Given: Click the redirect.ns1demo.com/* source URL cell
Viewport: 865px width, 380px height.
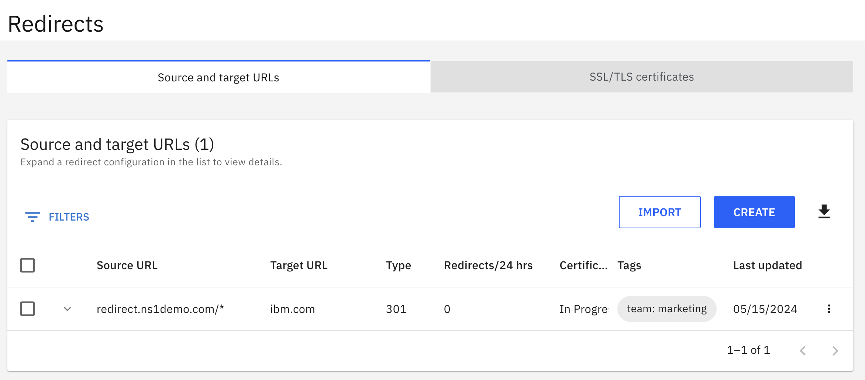Looking at the screenshot, I should click(x=160, y=309).
